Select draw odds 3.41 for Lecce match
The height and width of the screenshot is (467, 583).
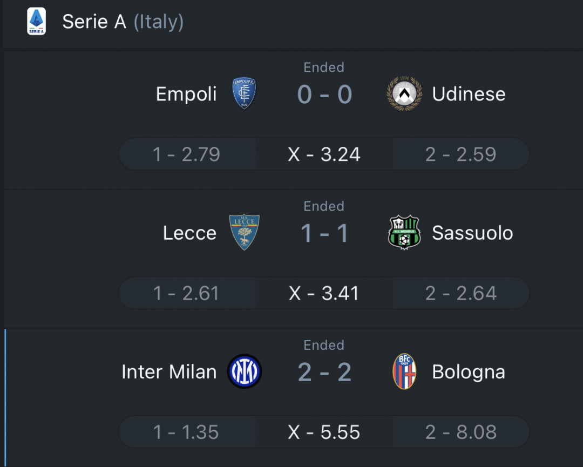(324, 293)
